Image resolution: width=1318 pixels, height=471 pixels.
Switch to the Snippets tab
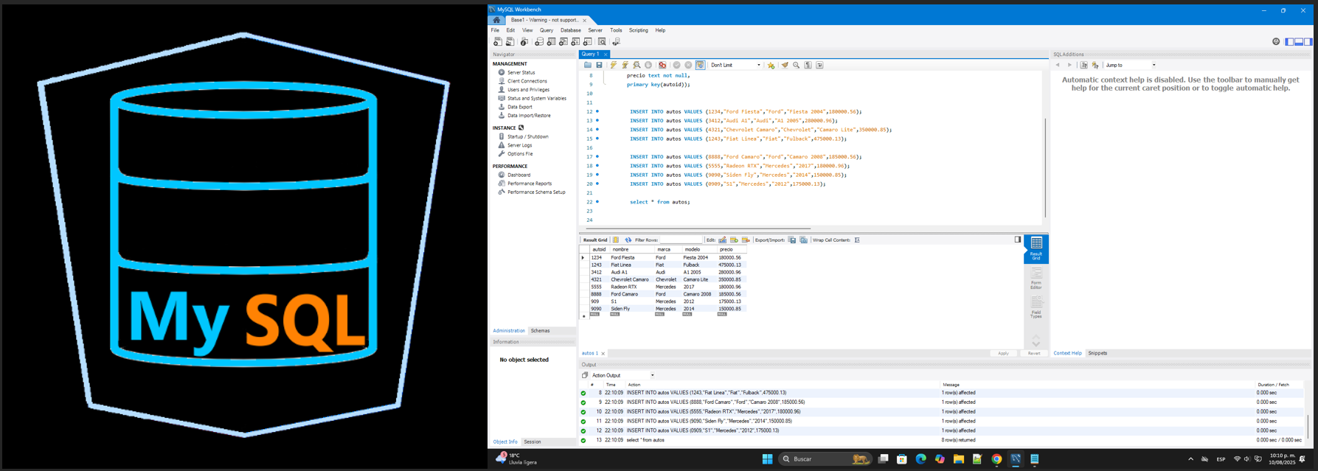pyautogui.click(x=1097, y=353)
